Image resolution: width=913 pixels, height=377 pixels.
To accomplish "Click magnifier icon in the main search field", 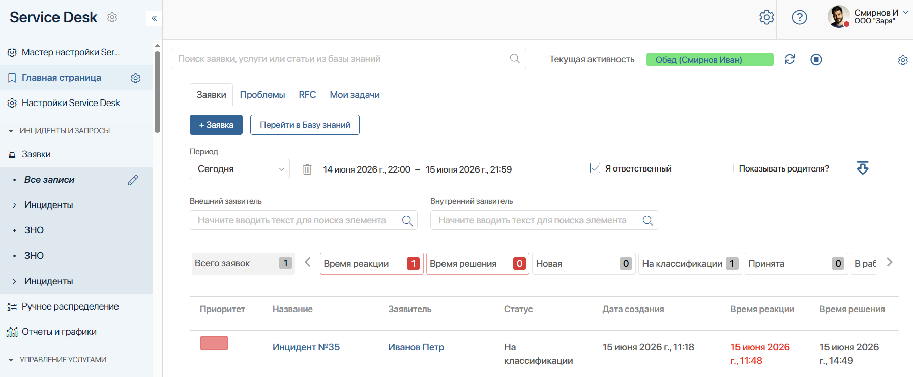I will point(515,59).
